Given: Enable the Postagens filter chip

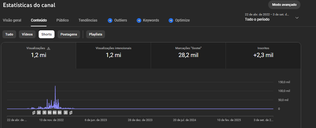Looking at the screenshot, I should pos(69,34).
